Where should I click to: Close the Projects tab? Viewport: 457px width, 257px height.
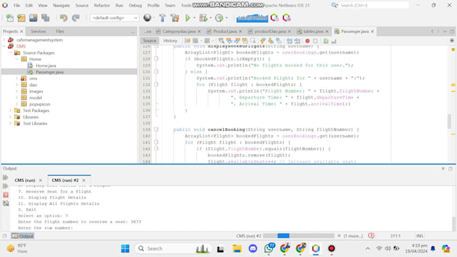pos(22,32)
